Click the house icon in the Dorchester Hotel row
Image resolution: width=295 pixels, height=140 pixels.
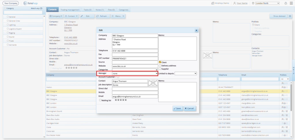(x=285, y=135)
